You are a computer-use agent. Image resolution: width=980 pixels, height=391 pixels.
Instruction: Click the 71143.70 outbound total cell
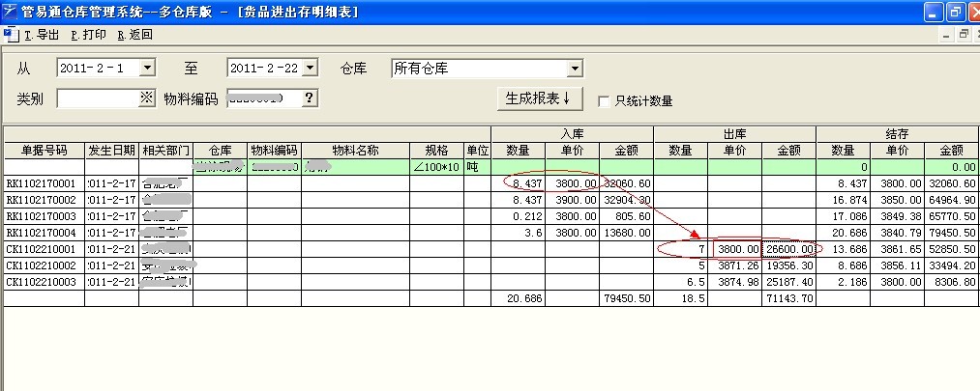788,298
